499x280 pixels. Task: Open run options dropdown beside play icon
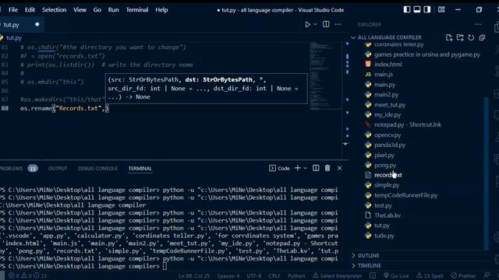coord(315,24)
